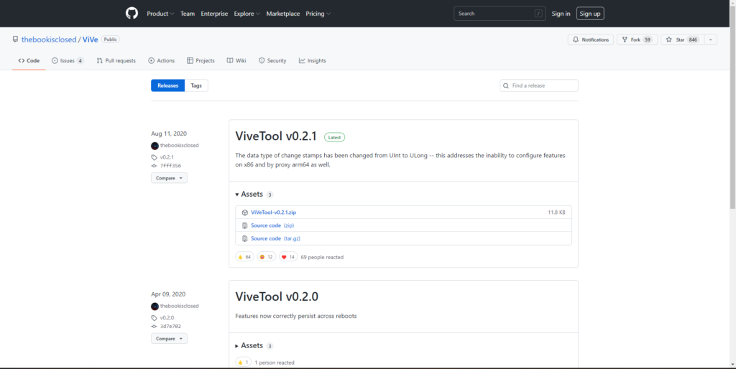Switch to the Code tab

(29, 60)
